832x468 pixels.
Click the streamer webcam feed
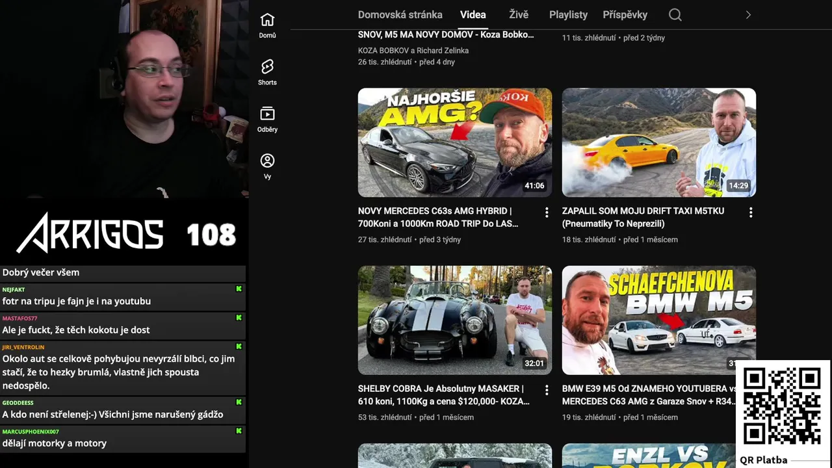tap(123, 99)
